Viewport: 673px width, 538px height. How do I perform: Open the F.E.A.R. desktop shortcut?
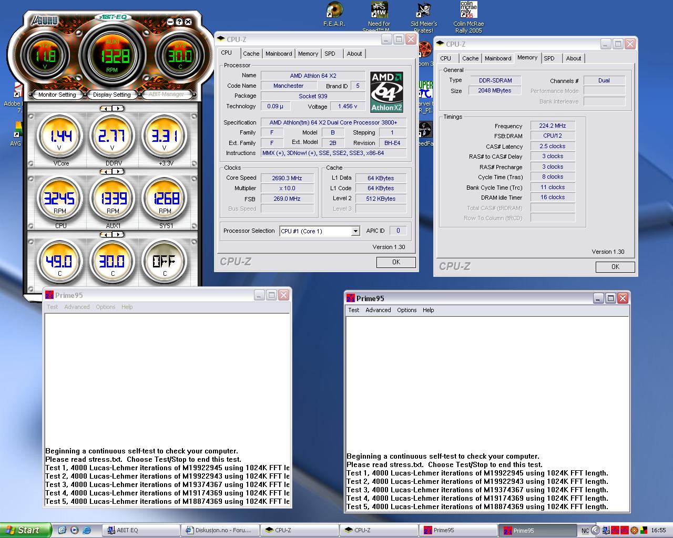334,14
